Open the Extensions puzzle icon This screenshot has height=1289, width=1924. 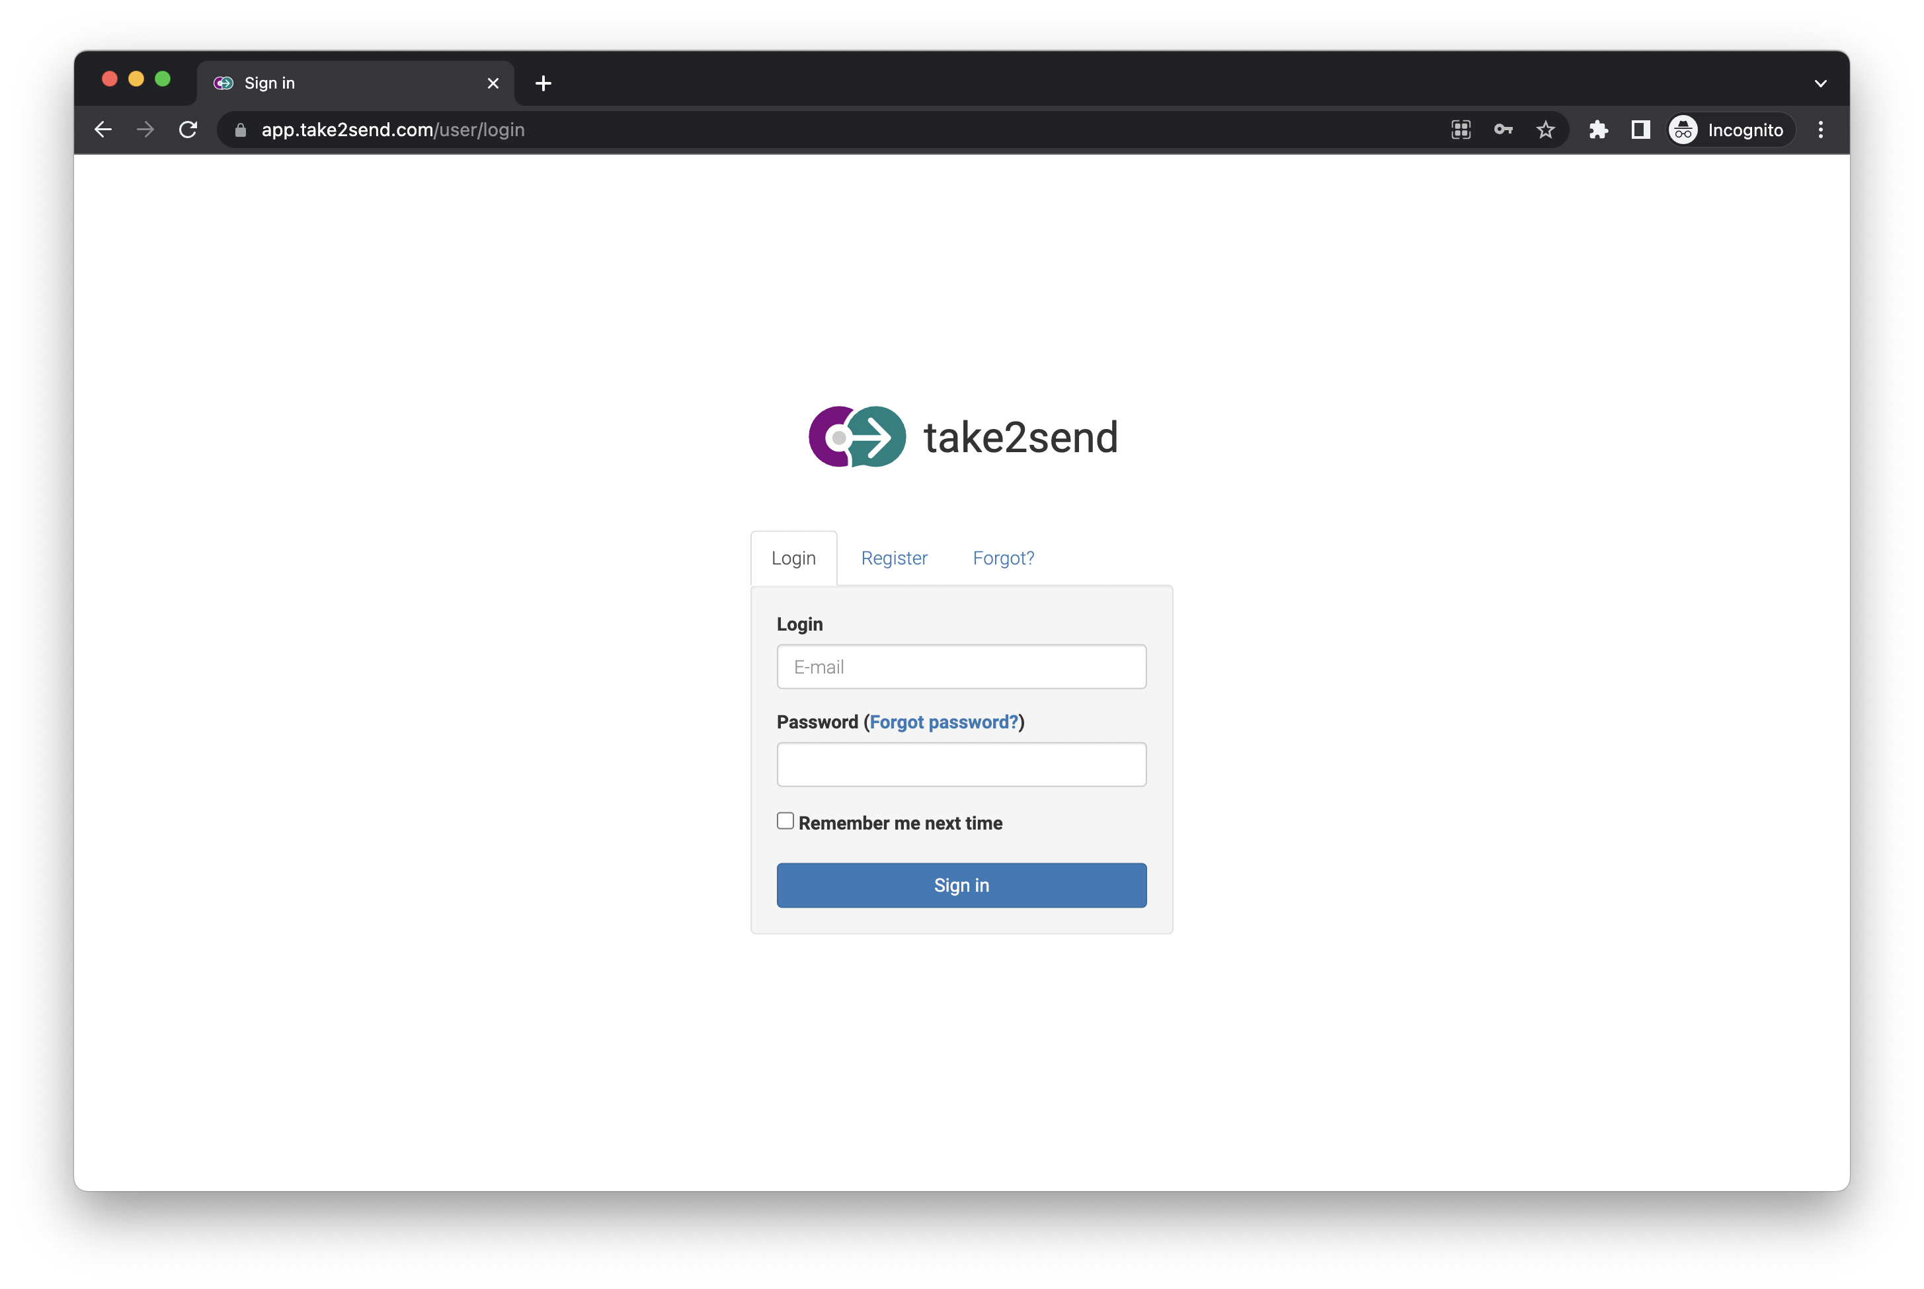tap(1599, 130)
